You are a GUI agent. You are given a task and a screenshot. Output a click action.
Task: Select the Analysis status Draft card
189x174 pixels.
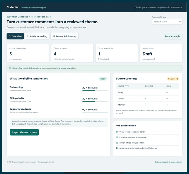pos(161,53)
